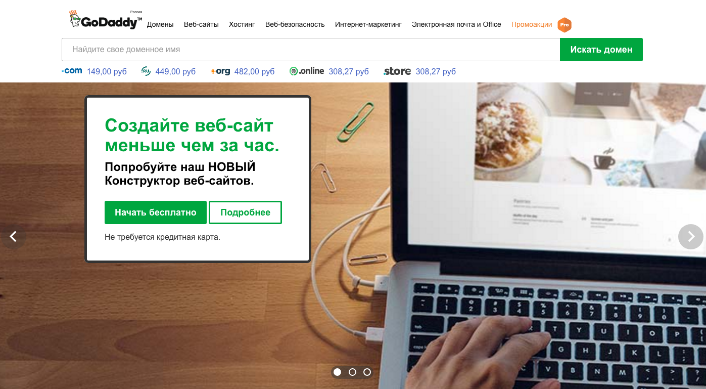Select the .org domain icon
The height and width of the screenshot is (389, 706).
point(220,71)
